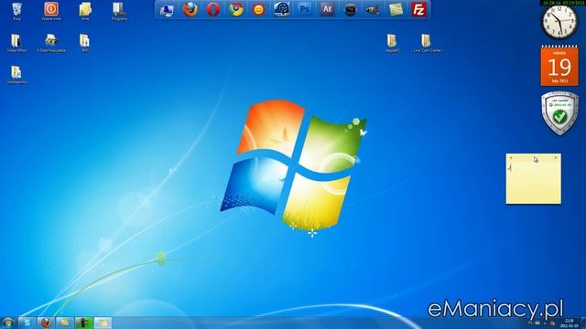The width and height of the screenshot is (586, 329).
Task: Click inside the yellow sticky note text area
Action: pos(533,183)
